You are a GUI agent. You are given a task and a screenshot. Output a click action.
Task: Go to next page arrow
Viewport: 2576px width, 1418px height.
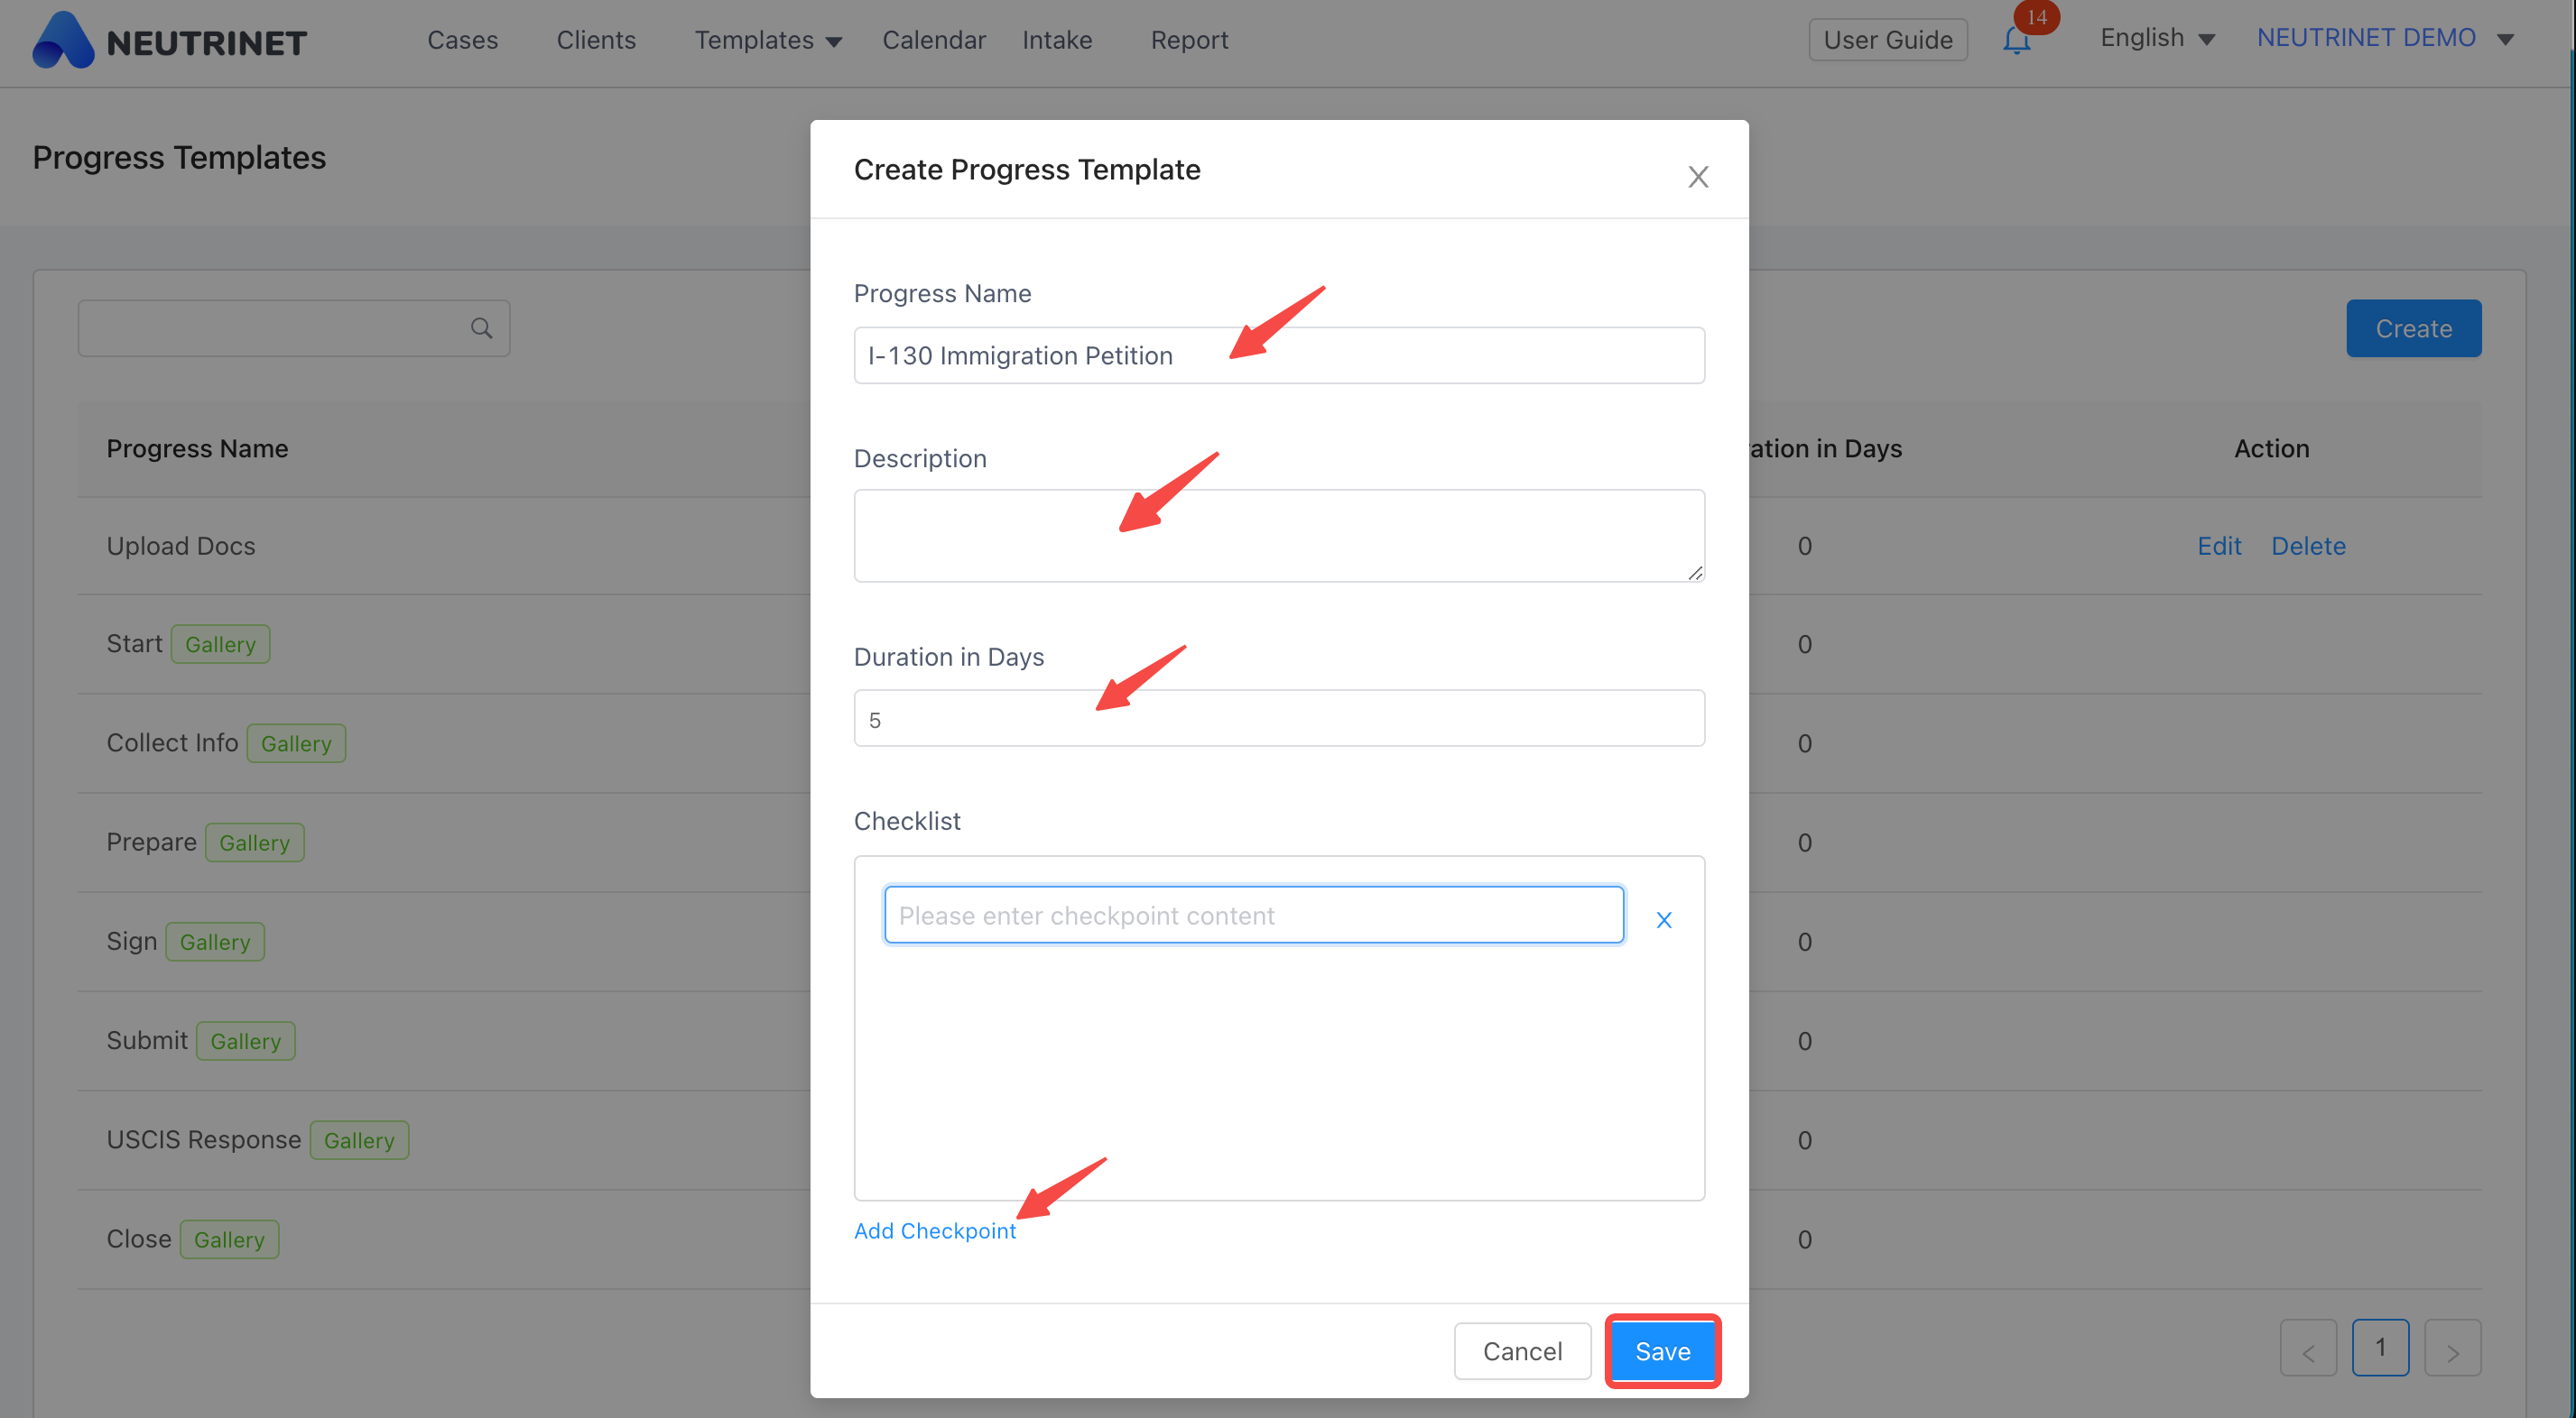[x=2452, y=1348]
